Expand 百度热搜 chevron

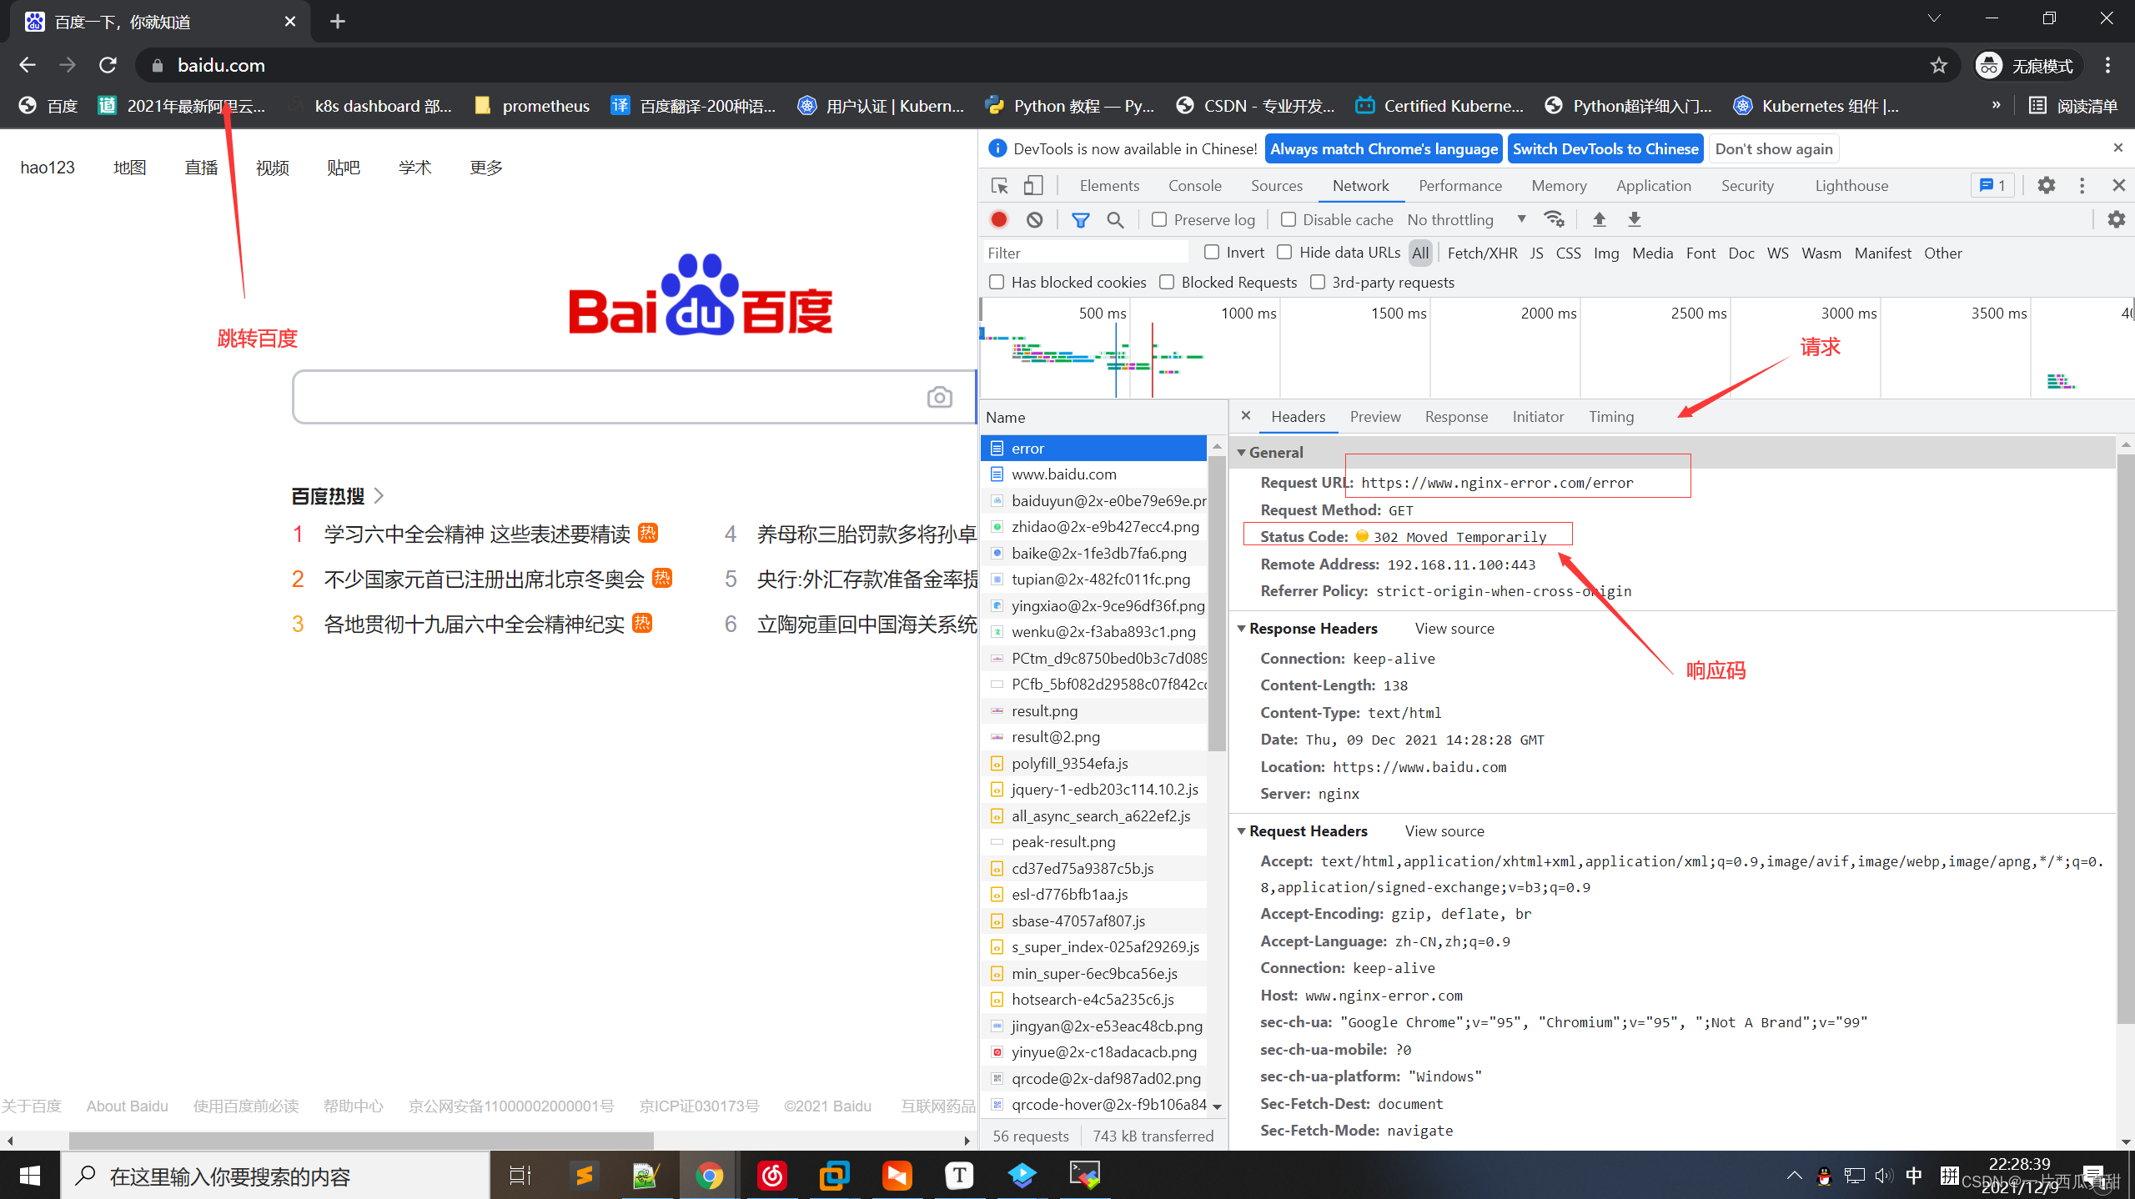pyautogui.click(x=379, y=495)
